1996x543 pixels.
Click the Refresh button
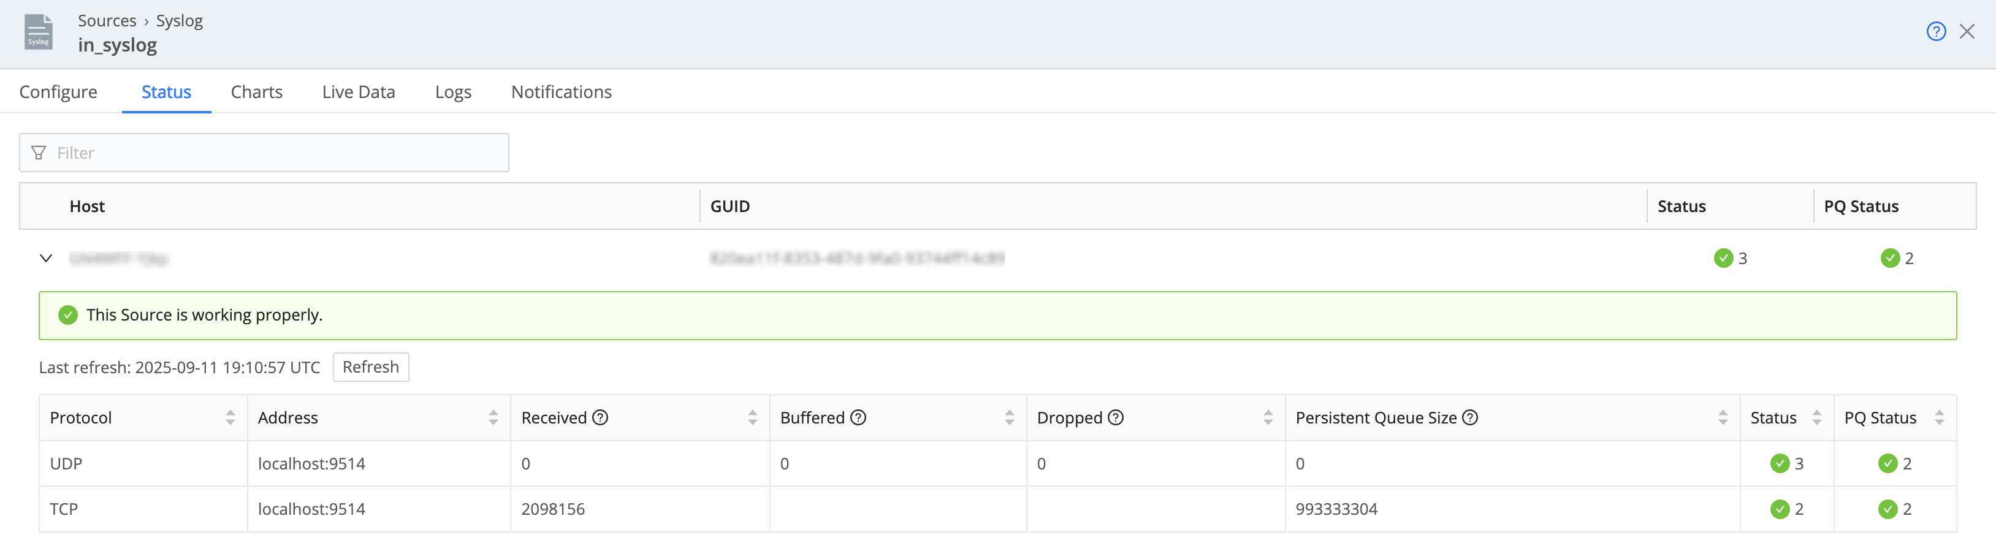pyautogui.click(x=370, y=366)
